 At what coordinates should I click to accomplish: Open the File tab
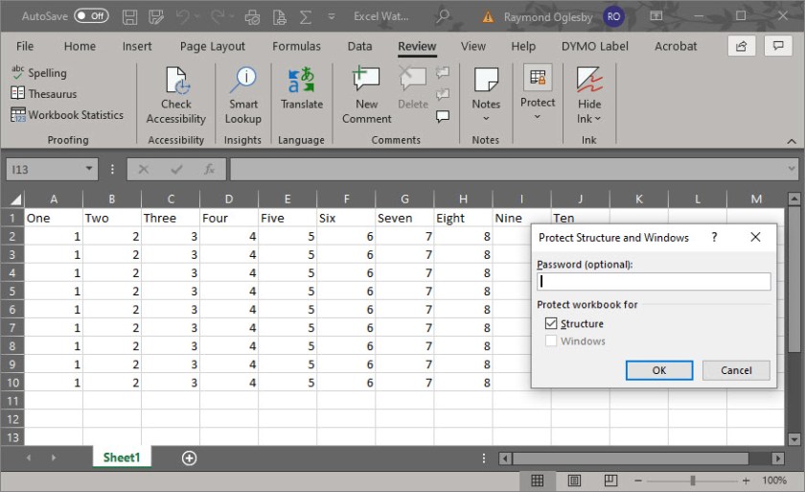pyautogui.click(x=25, y=46)
